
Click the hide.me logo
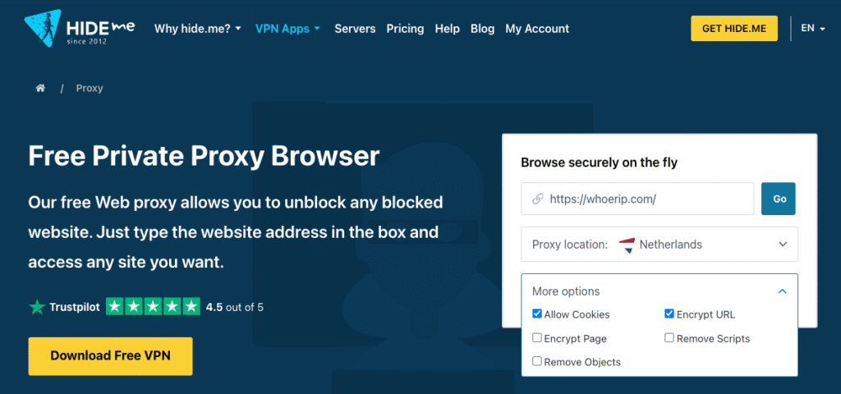(80, 29)
